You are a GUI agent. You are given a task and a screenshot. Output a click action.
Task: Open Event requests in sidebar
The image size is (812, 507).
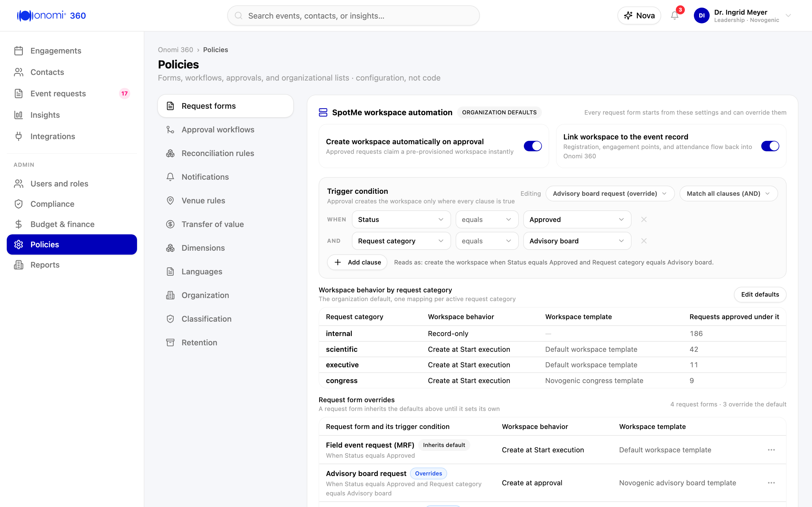point(72,94)
